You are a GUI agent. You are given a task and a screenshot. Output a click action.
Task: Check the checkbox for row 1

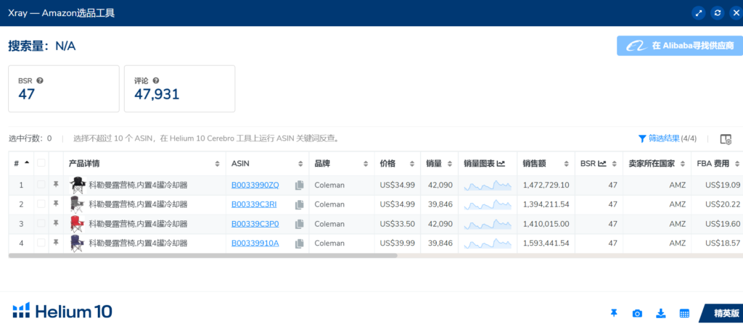coord(41,186)
